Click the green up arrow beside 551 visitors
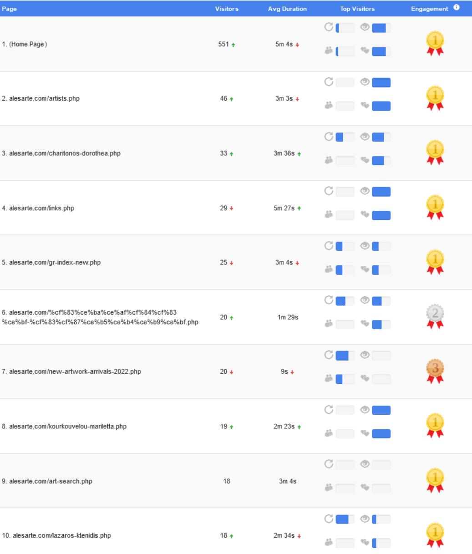Viewport: 472px width, 554px height. (233, 45)
